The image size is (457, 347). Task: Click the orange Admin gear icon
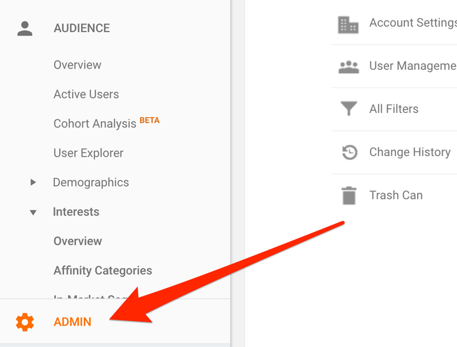pyautogui.click(x=25, y=322)
